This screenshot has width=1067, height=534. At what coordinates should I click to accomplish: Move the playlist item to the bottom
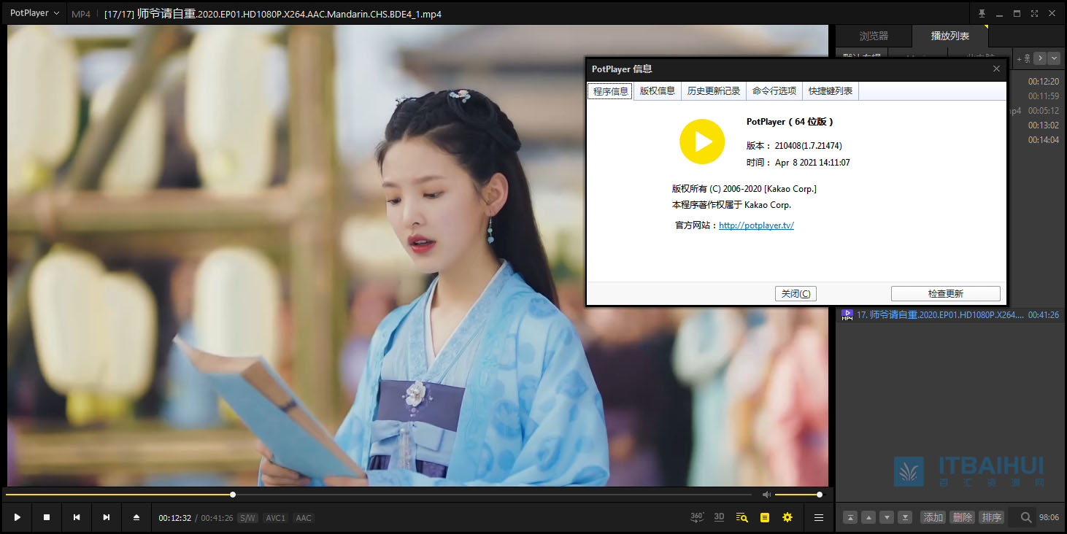click(905, 517)
